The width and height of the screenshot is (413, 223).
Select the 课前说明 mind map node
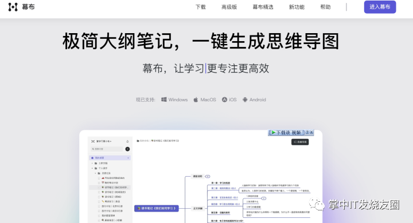(197, 176)
